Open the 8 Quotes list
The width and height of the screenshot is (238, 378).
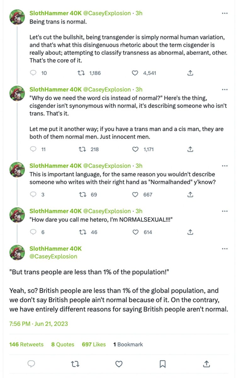pyautogui.click(x=63, y=344)
